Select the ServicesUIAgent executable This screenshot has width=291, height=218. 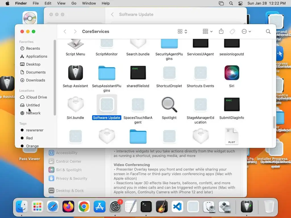click(200, 43)
